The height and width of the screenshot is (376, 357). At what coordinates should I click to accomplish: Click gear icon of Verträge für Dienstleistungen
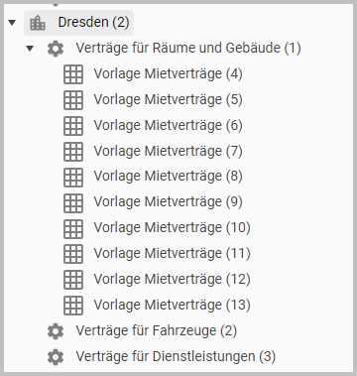click(56, 357)
